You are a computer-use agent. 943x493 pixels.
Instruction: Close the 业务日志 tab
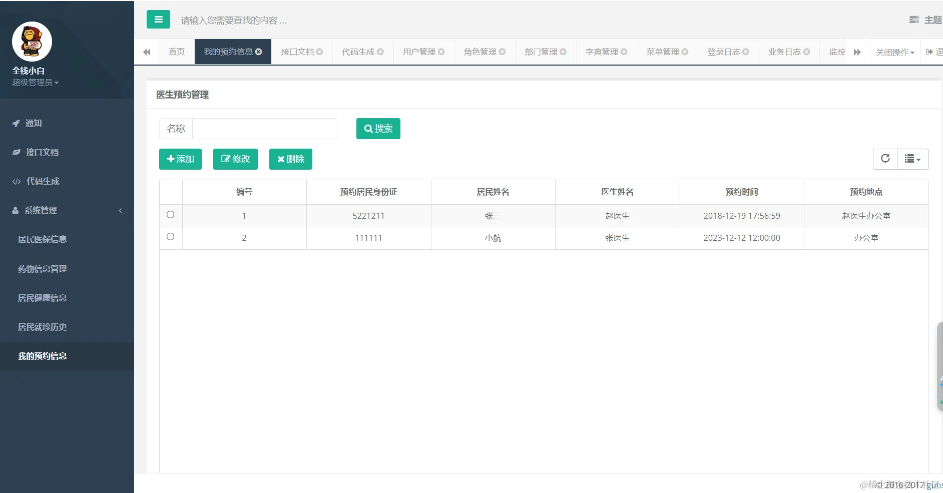pos(806,52)
